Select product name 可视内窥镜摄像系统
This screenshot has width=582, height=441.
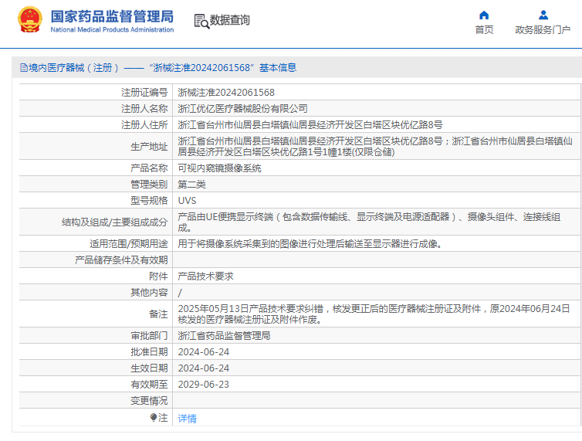pyautogui.click(x=219, y=168)
